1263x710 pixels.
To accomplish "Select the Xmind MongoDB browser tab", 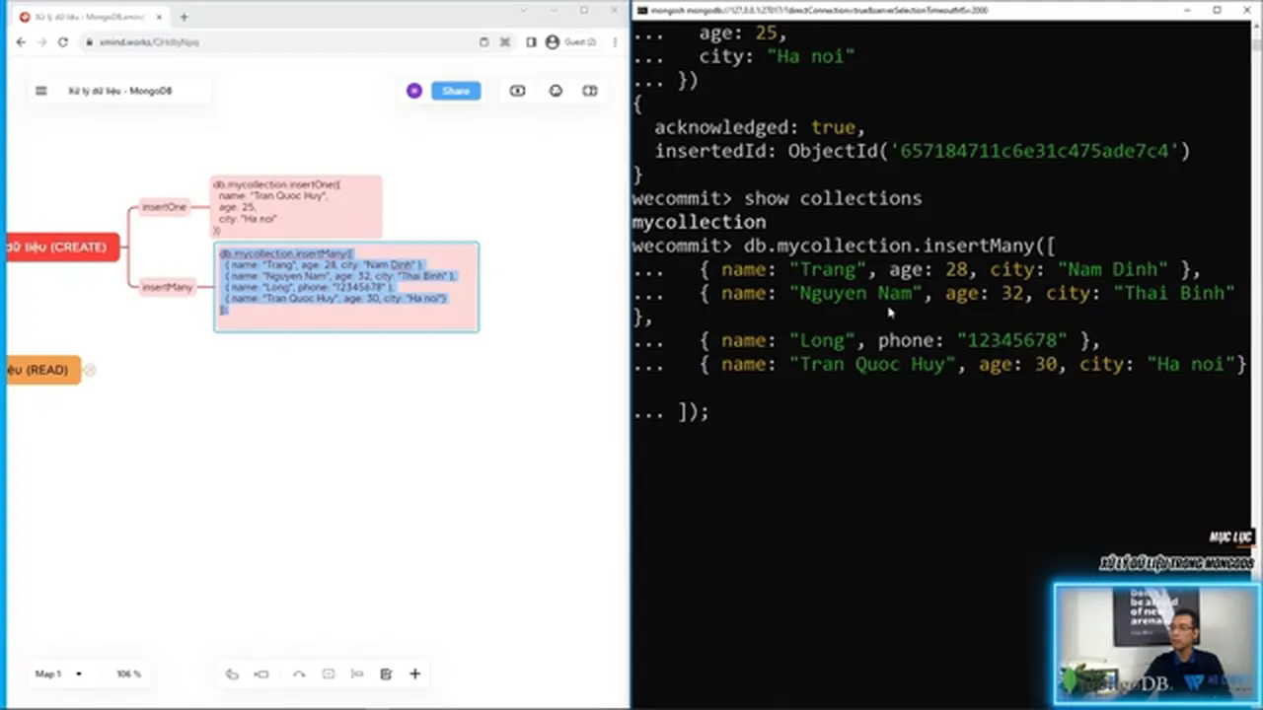I will 93,17.
